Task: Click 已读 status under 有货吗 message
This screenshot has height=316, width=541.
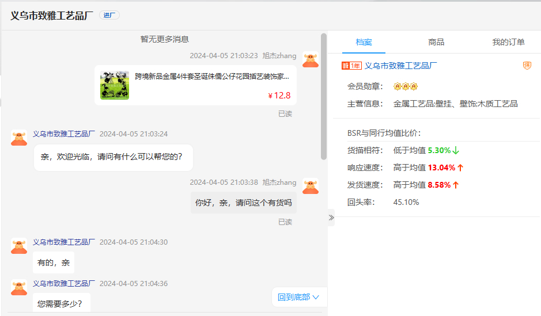Action: pos(285,222)
